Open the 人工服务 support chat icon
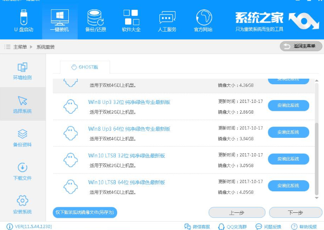324x230 pixels. coord(167,20)
